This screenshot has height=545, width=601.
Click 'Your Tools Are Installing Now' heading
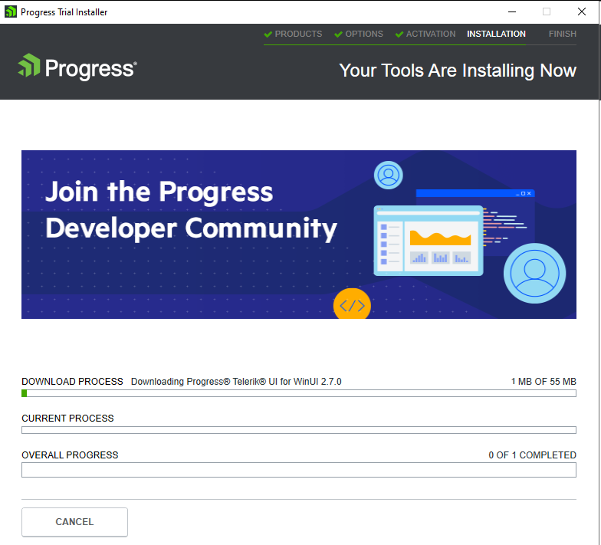[x=458, y=71]
